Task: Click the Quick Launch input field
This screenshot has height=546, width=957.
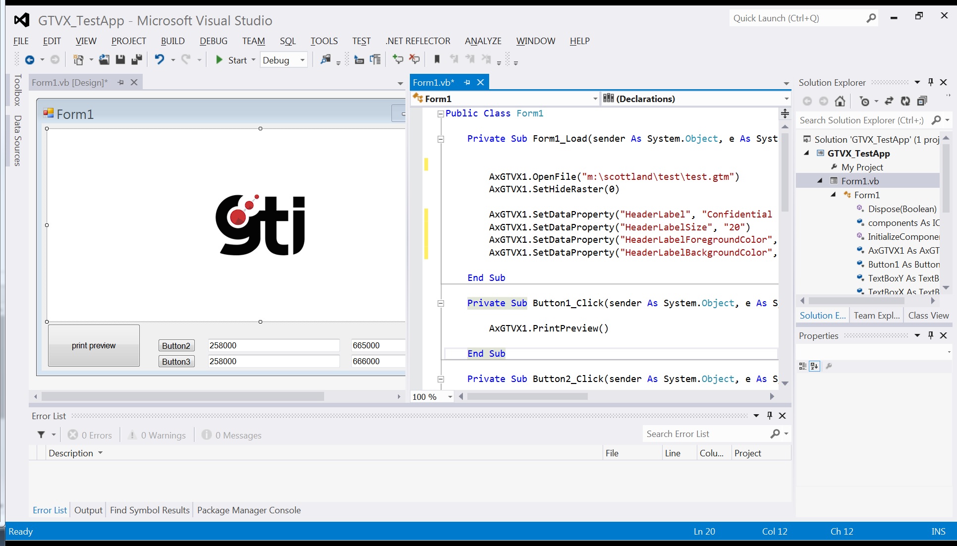Action: click(797, 18)
